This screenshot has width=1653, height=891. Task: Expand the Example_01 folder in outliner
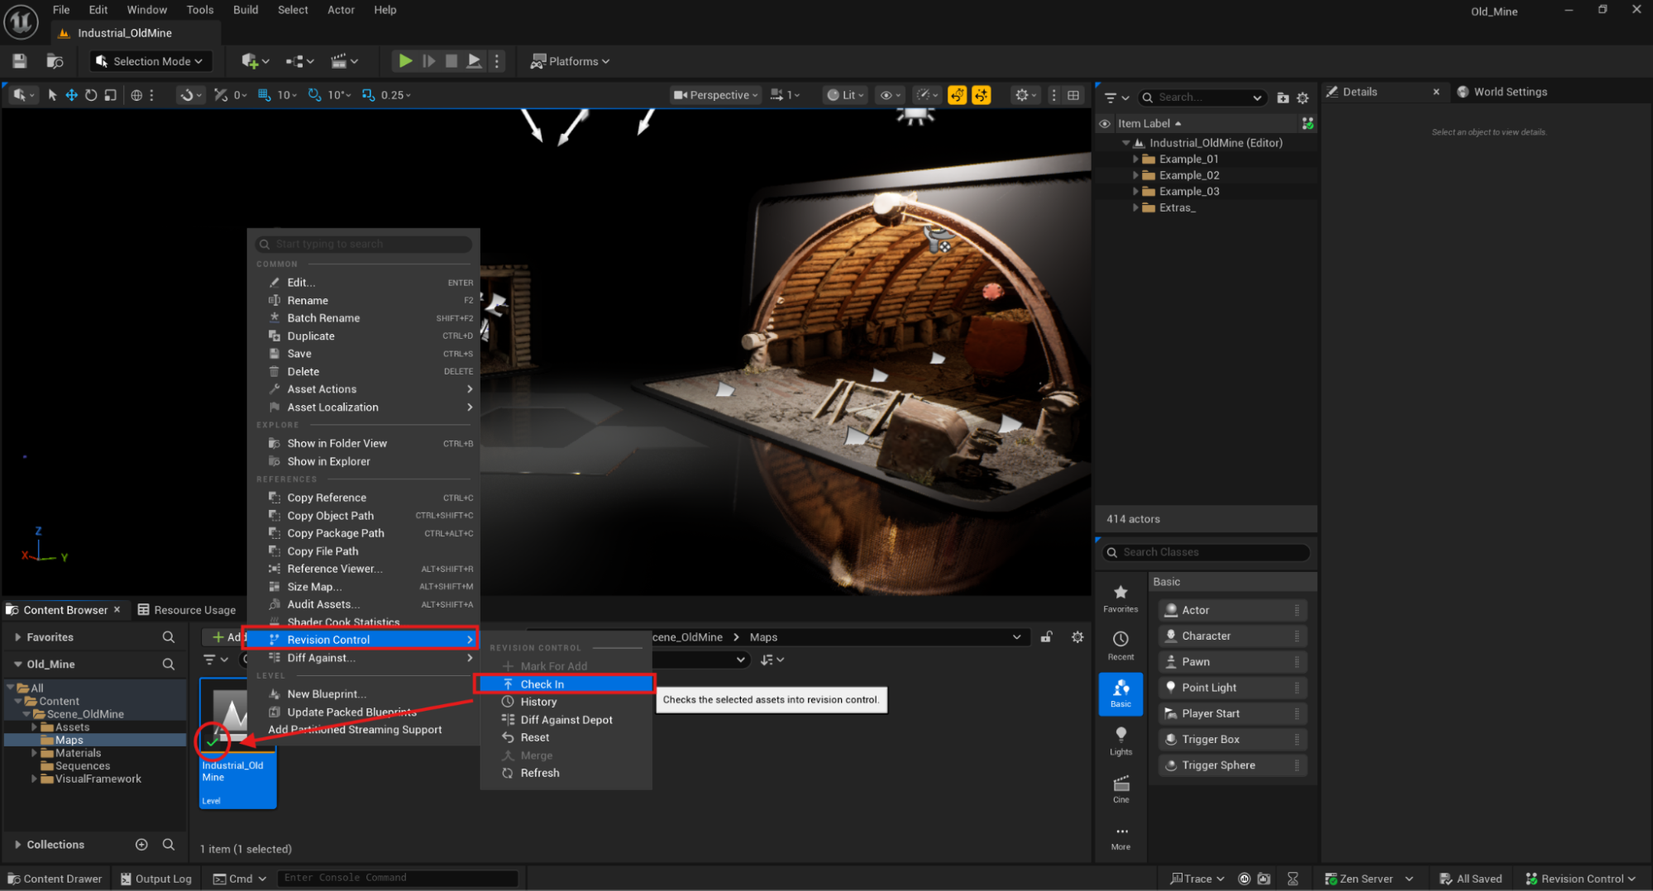pos(1135,159)
